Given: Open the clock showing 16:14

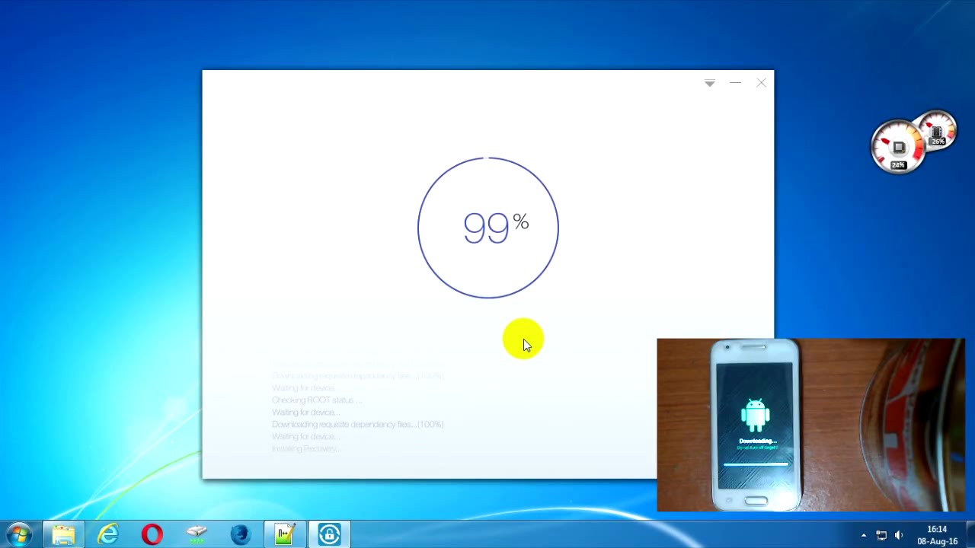Looking at the screenshot, I should point(938,535).
